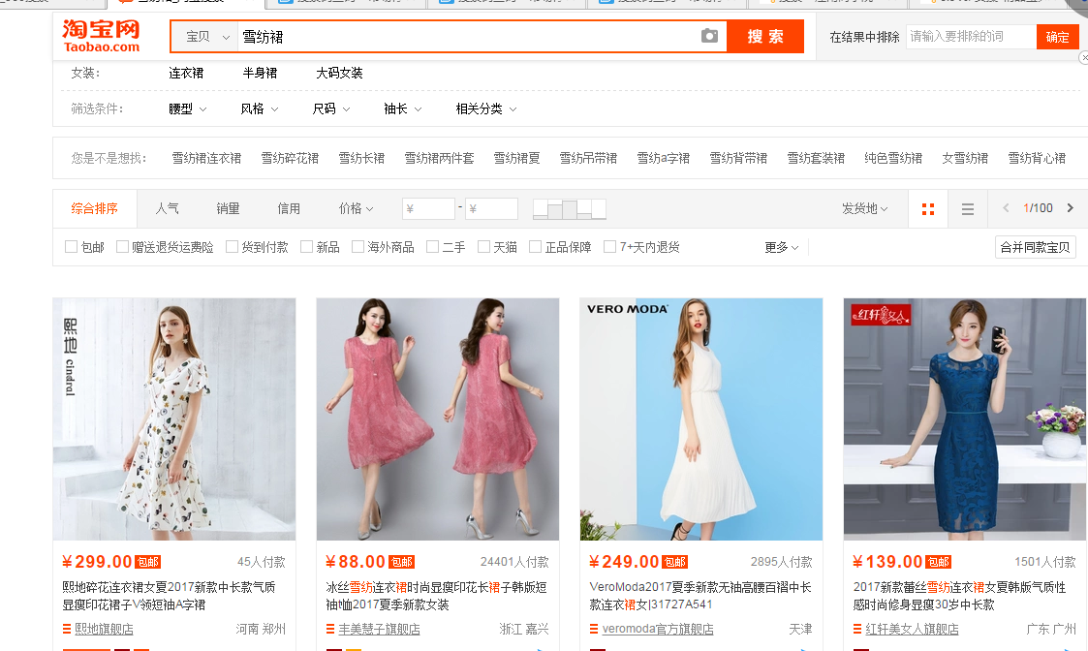This screenshot has width=1088, height=651.
Task: Switch to grid view layout
Action: click(x=928, y=209)
